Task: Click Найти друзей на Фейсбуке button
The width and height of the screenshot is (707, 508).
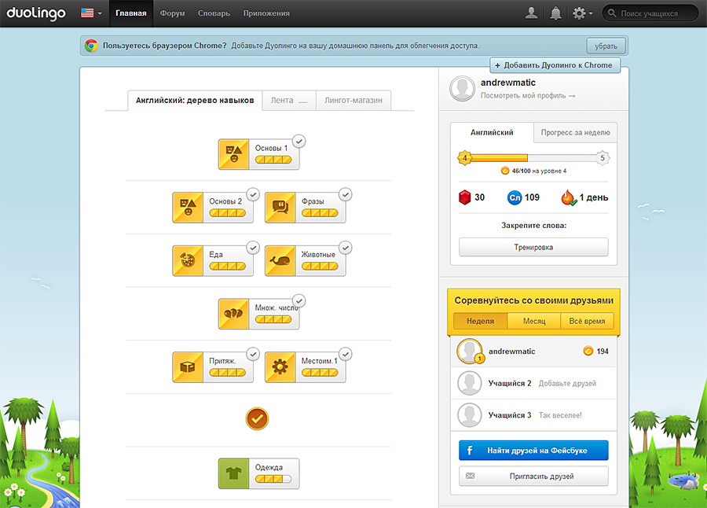Action: pyautogui.click(x=533, y=450)
